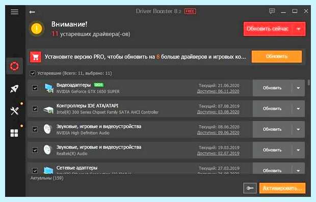Click the red FREE badge

pyautogui.click(x=190, y=11)
